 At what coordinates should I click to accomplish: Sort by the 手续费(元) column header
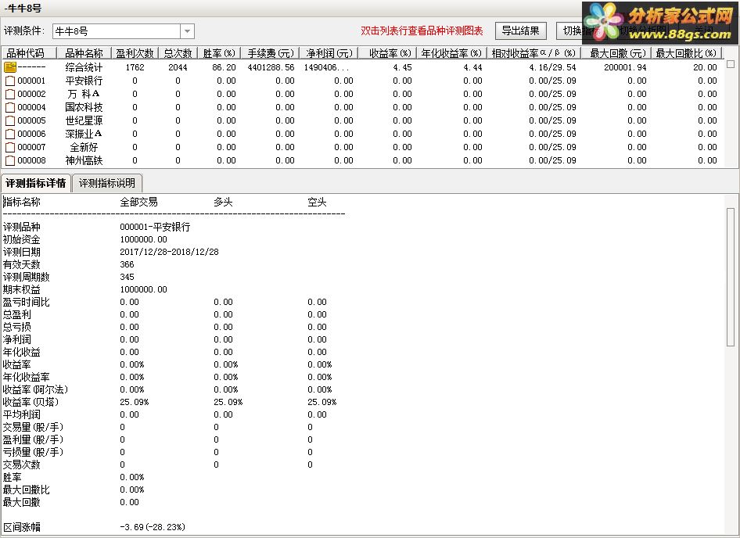(271, 53)
